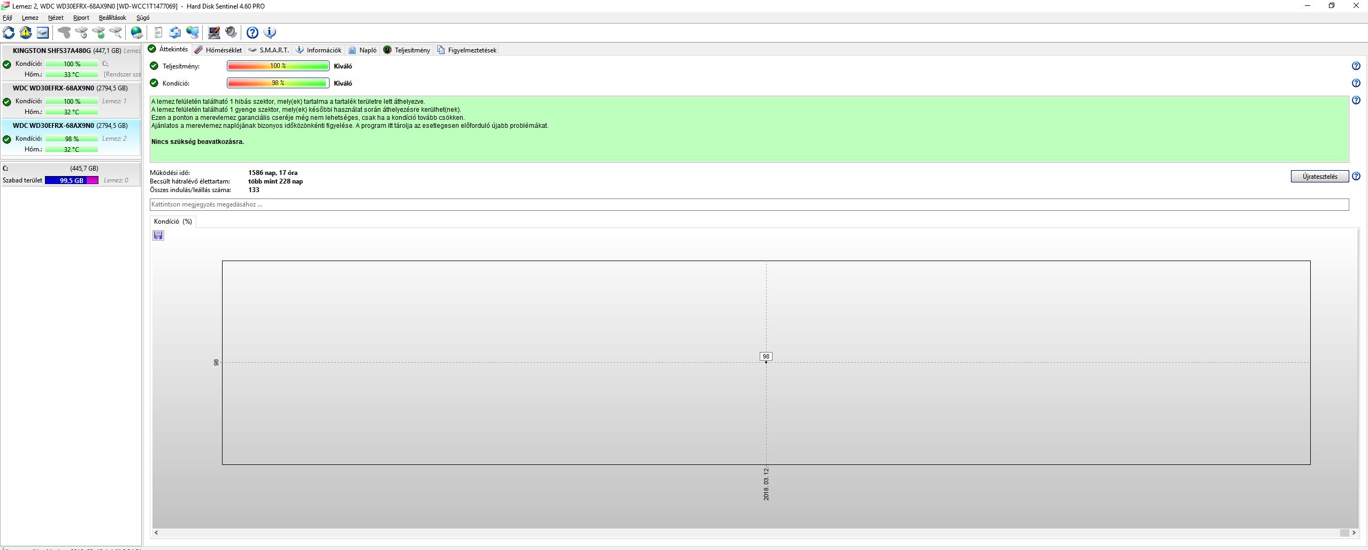Click the save icon above the Kondíció graph

tap(158, 235)
